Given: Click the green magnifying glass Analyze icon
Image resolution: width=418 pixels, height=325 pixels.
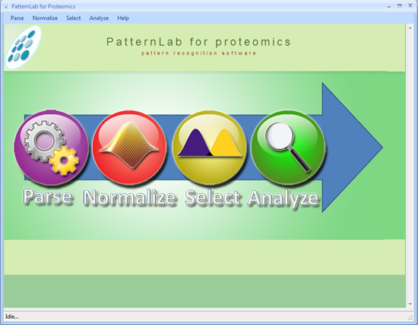Looking at the screenshot, I should coord(289,148).
